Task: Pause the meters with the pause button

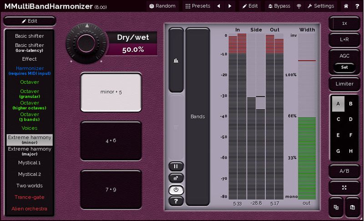Action: click(176, 166)
